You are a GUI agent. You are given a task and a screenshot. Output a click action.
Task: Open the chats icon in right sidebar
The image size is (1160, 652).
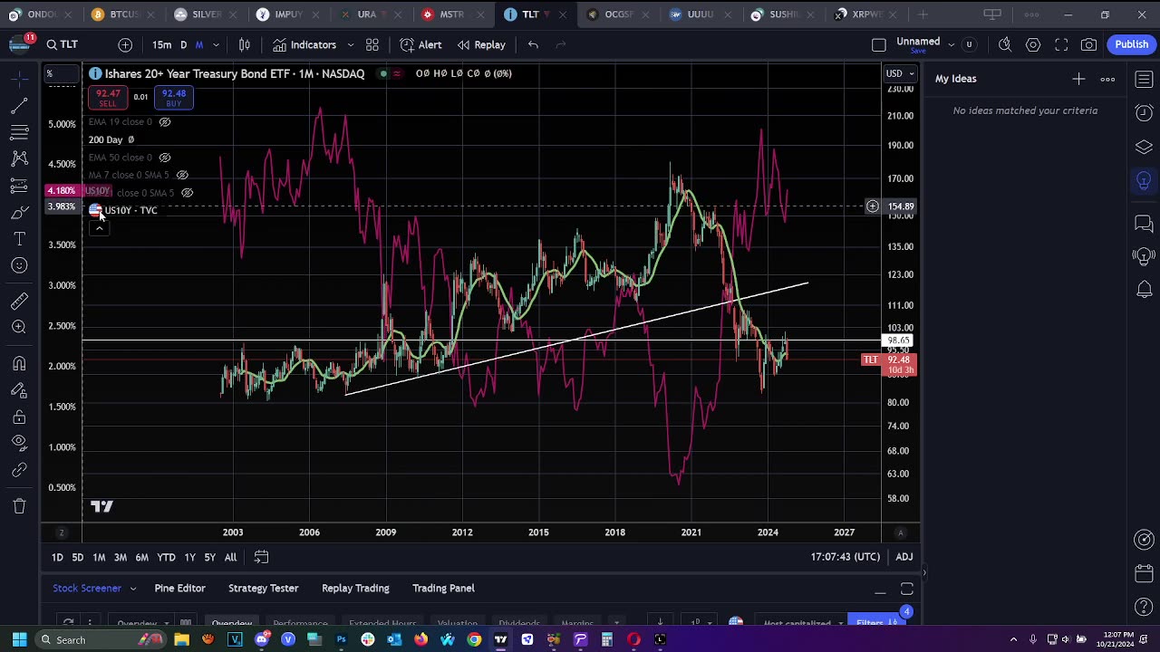click(1144, 223)
